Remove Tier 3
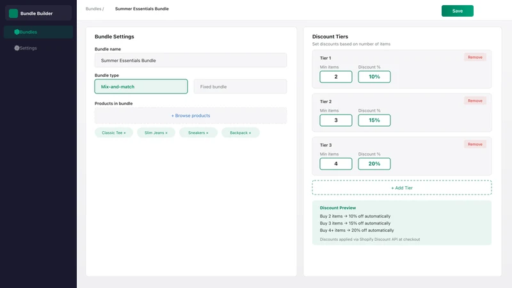The width and height of the screenshot is (512, 288). 475,144
